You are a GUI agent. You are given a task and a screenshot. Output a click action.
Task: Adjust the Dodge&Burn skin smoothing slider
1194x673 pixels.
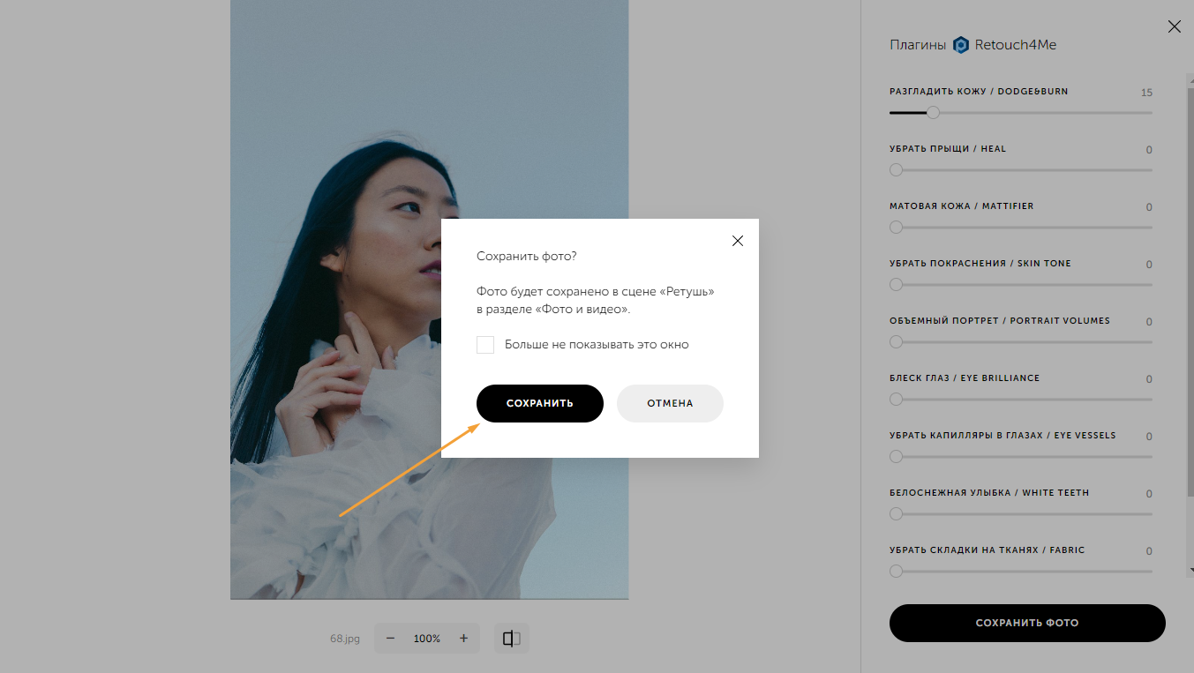pyautogui.click(x=1021, y=113)
